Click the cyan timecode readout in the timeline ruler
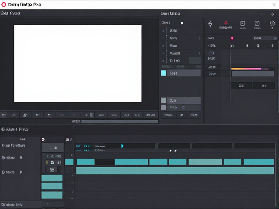 tap(83, 146)
